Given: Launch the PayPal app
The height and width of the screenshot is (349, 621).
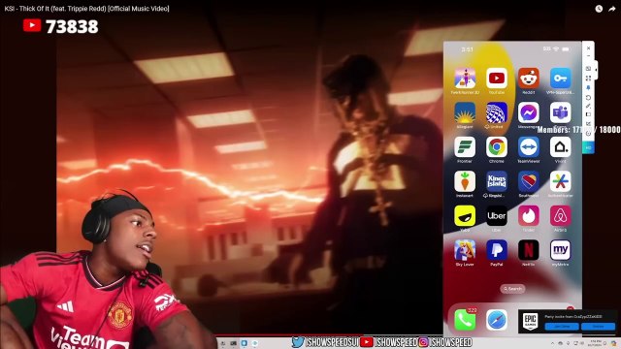Looking at the screenshot, I should [x=497, y=250].
